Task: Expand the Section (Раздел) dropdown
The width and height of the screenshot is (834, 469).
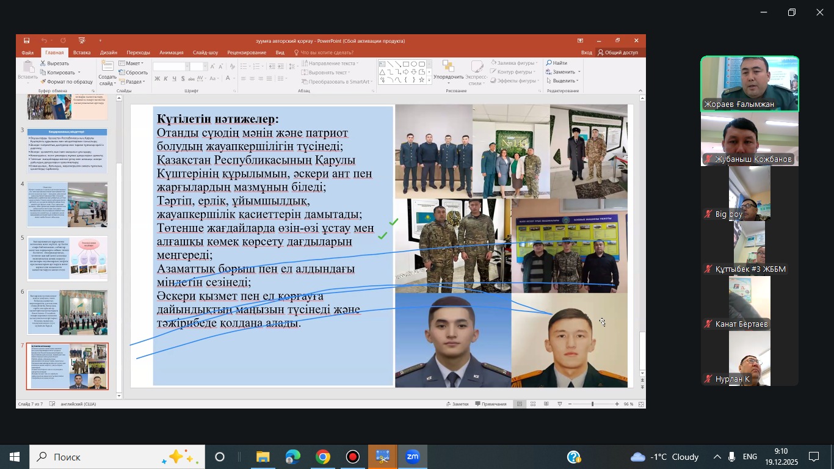Action: 133,82
